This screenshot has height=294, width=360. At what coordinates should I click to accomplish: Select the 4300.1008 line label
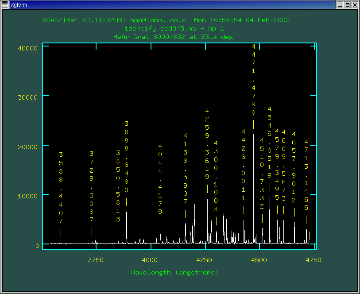(216, 176)
